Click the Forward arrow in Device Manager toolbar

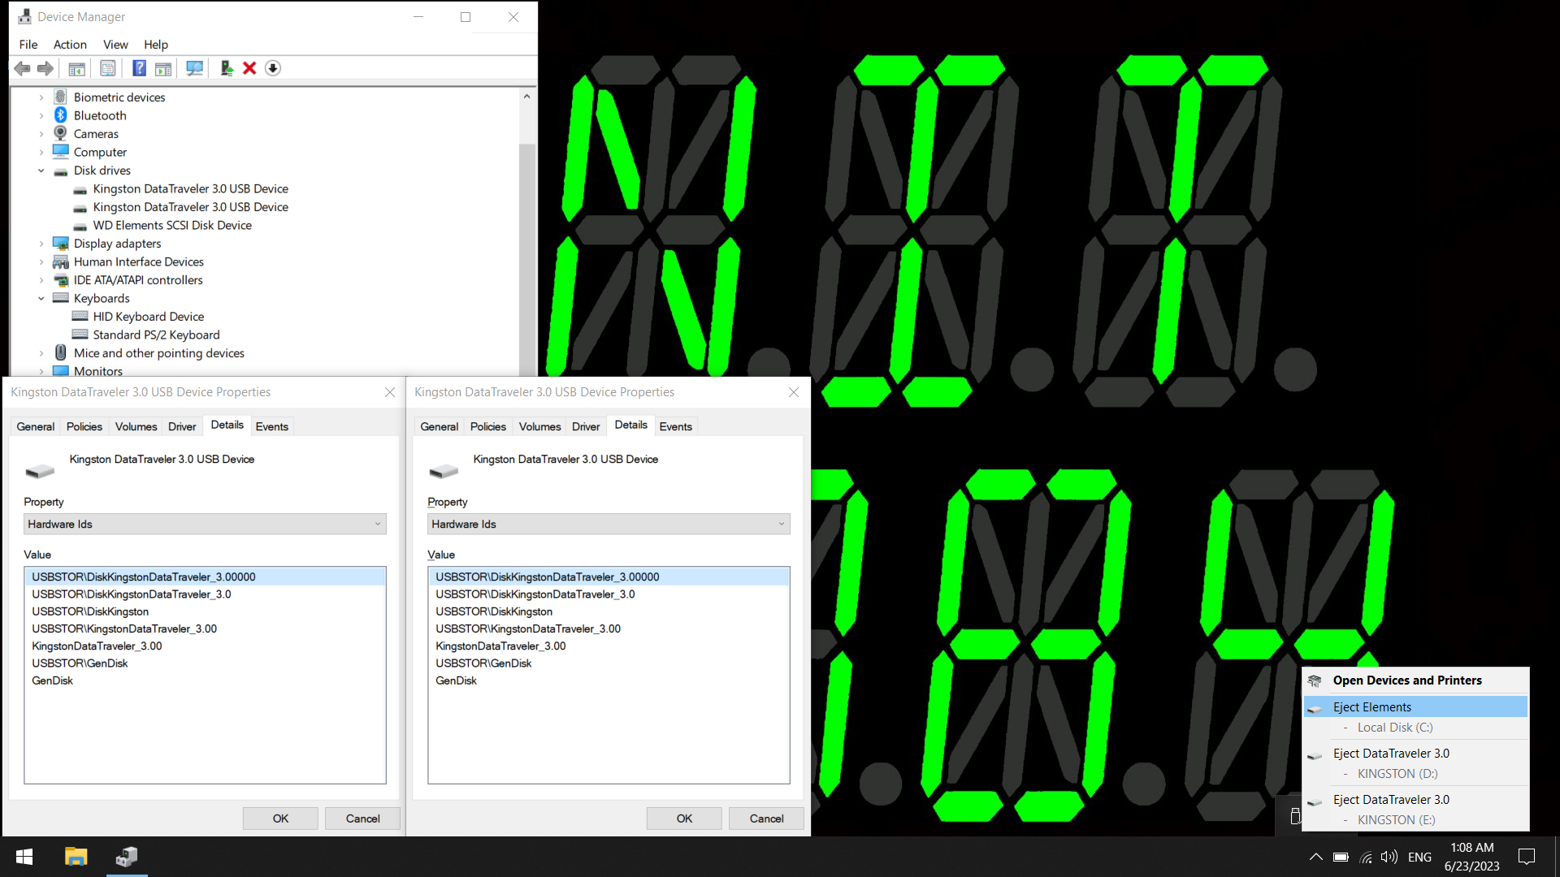pyautogui.click(x=45, y=69)
